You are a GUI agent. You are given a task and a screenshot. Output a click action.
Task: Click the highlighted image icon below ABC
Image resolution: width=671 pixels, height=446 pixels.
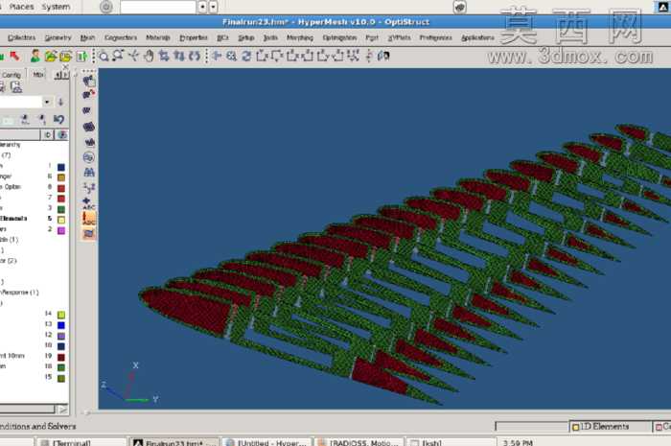point(89,233)
